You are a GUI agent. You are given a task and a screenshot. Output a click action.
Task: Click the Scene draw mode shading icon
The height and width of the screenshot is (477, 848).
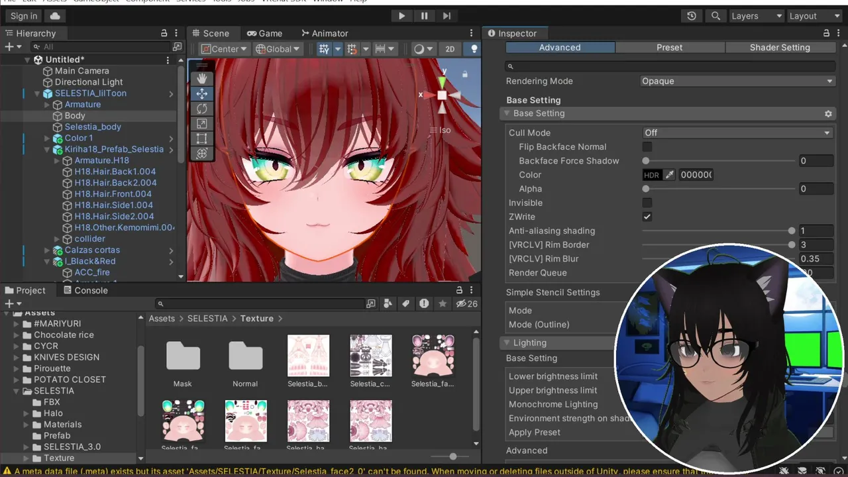click(x=423, y=49)
